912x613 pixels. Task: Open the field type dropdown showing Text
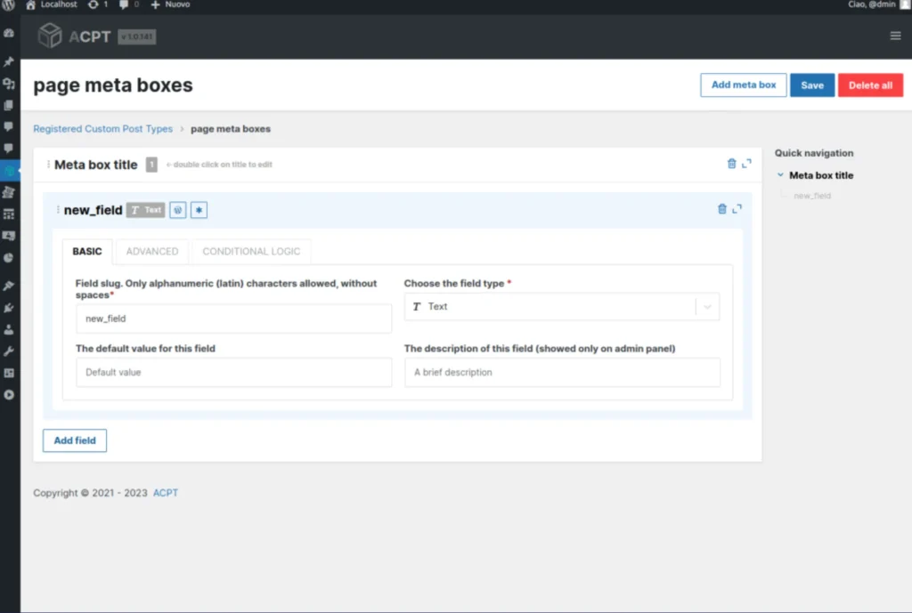click(561, 306)
